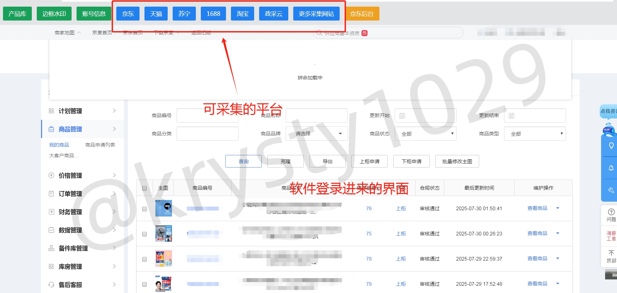Switch to the 淘宝 collection platform tab

pos(243,14)
